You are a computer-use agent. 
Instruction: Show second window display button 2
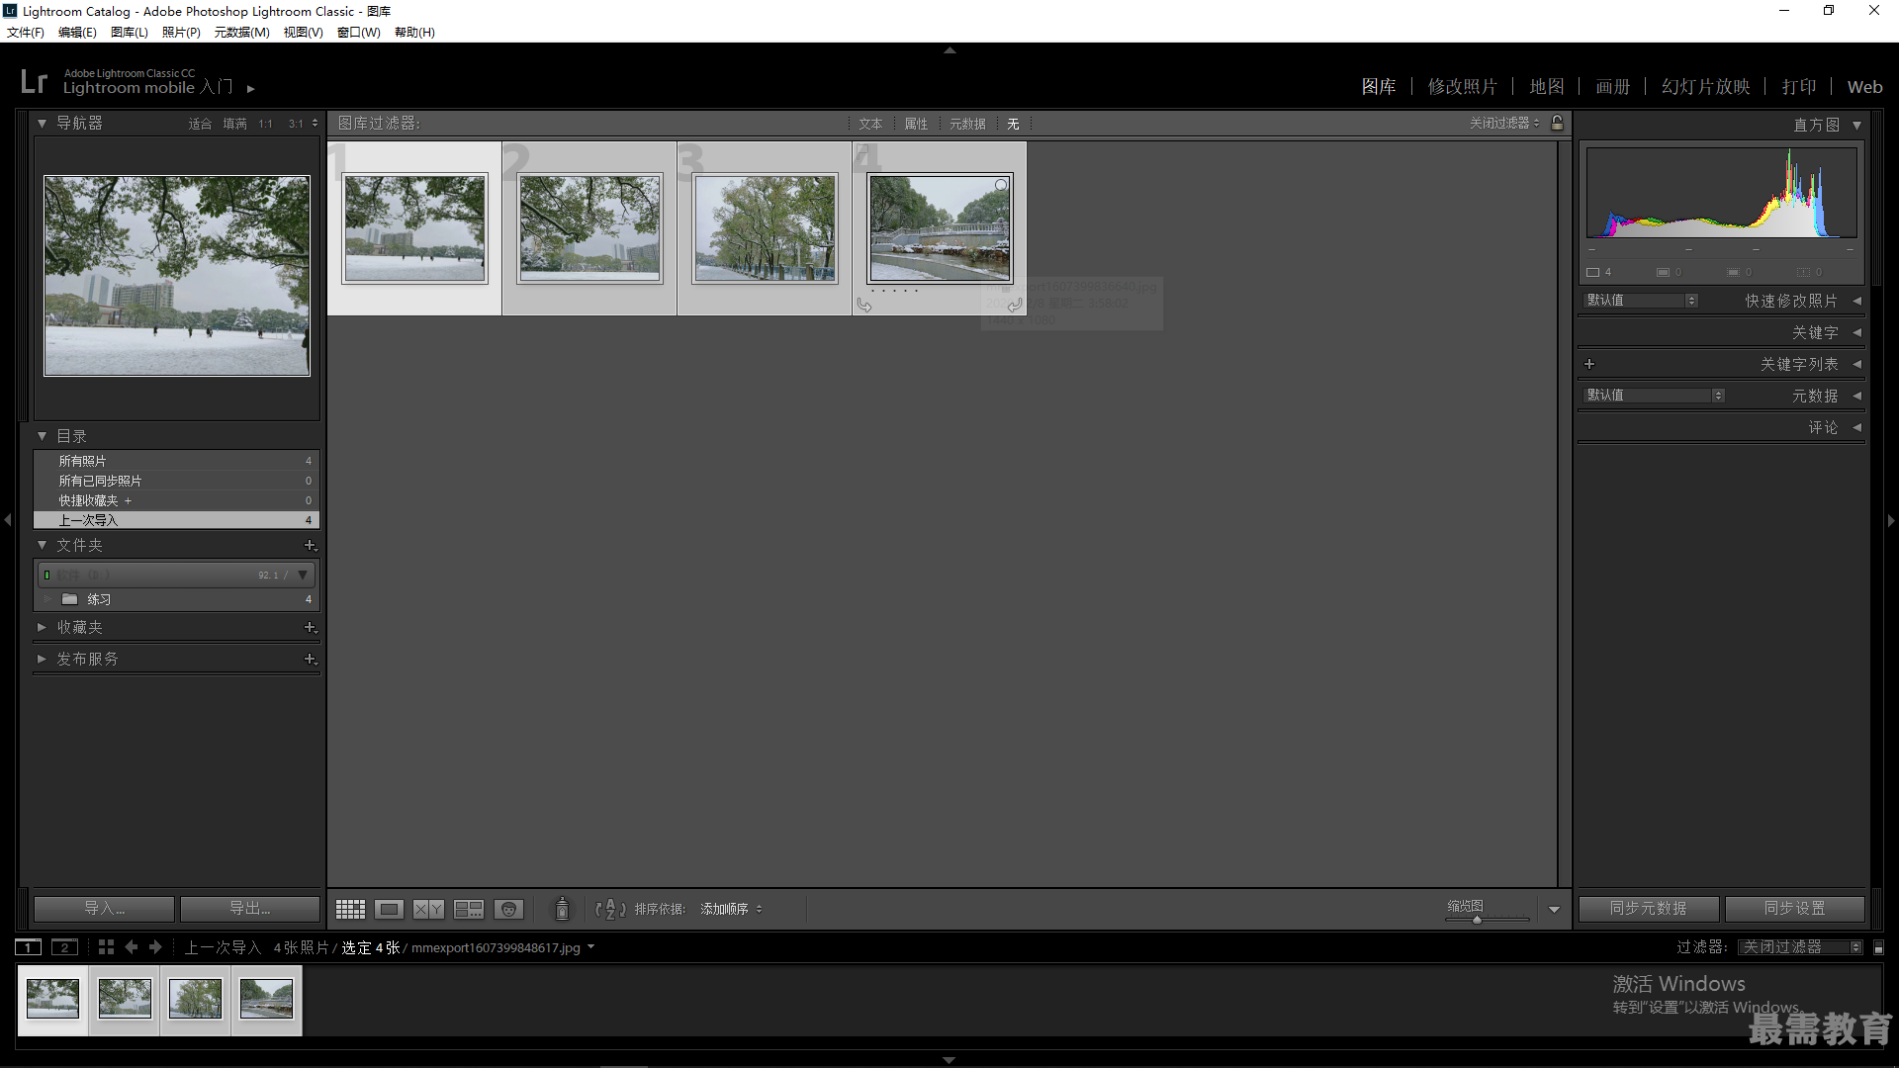[x=64, y=947]
